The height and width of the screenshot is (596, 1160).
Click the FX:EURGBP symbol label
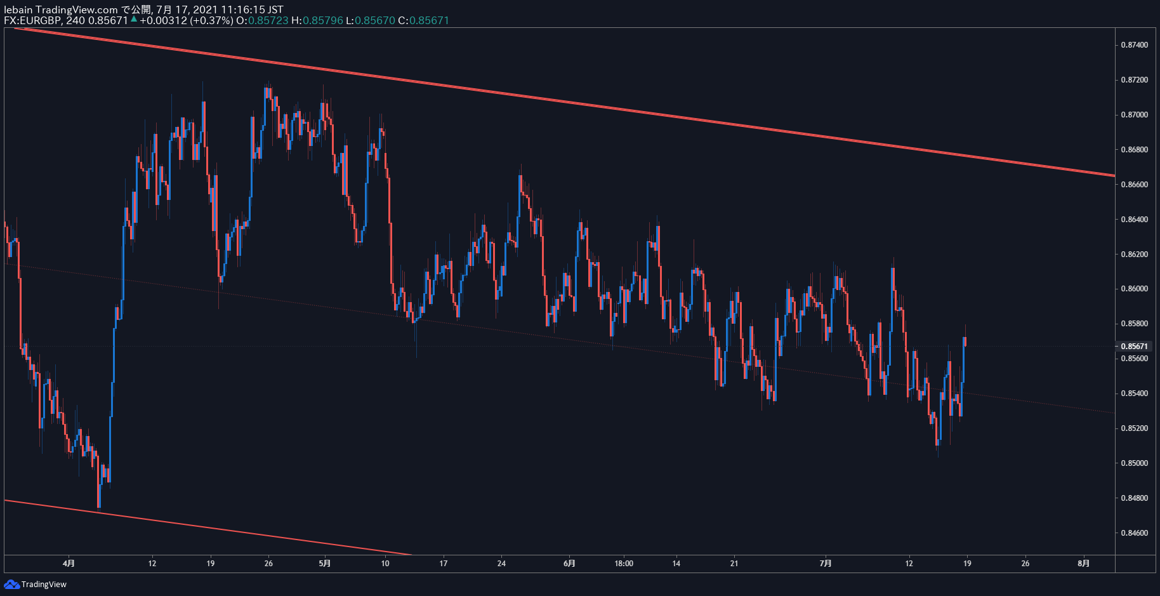32,20
